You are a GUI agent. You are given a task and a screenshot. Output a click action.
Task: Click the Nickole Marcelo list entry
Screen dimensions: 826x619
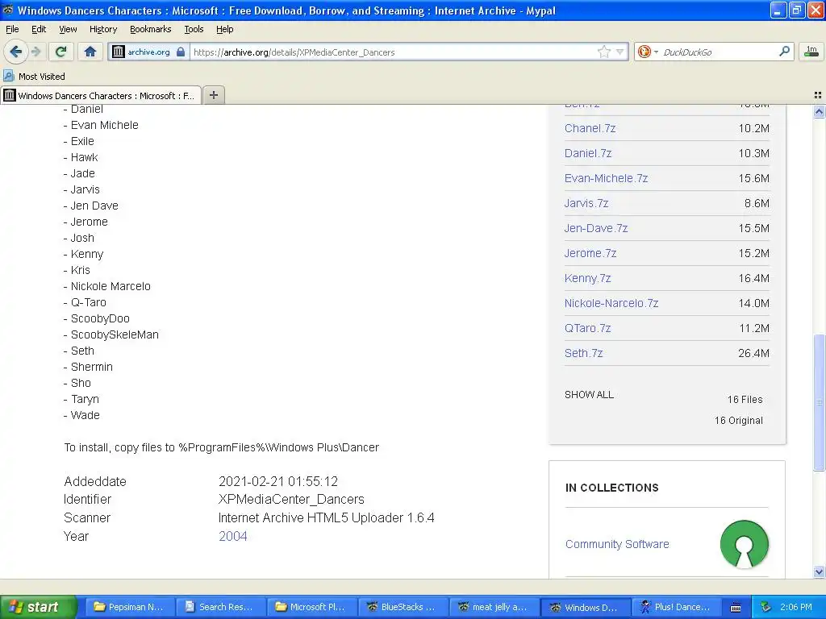click(111, 286)
